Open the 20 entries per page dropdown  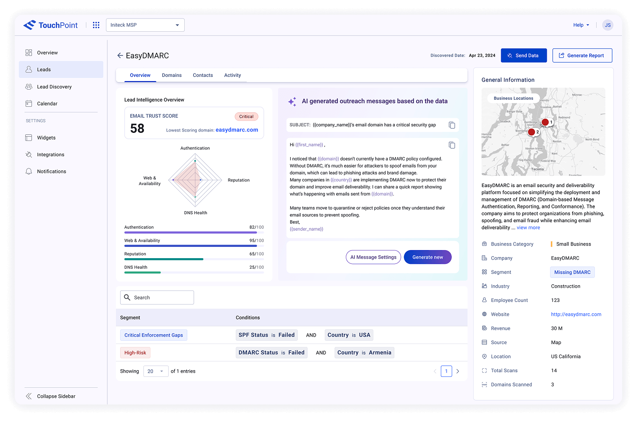(156, 371)
